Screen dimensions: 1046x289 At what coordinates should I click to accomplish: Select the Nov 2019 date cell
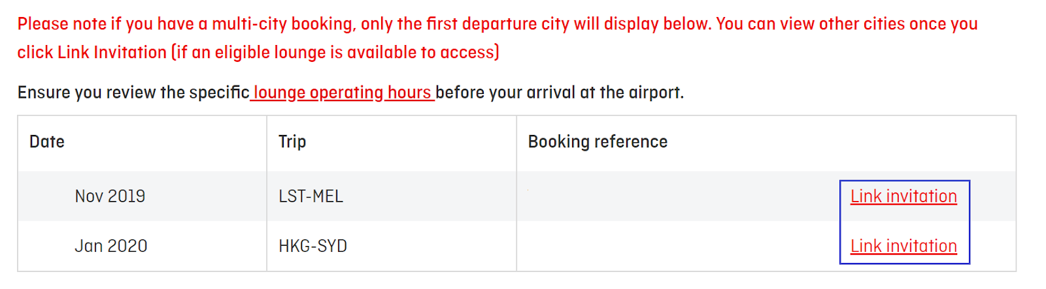click(x=110, y=196)
